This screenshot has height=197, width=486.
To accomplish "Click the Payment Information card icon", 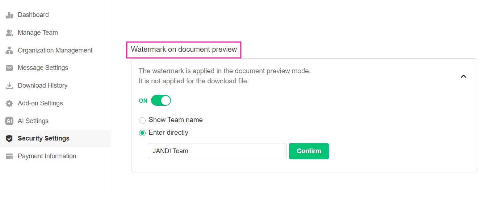I will pyautogui.click(x=9, y=156).
